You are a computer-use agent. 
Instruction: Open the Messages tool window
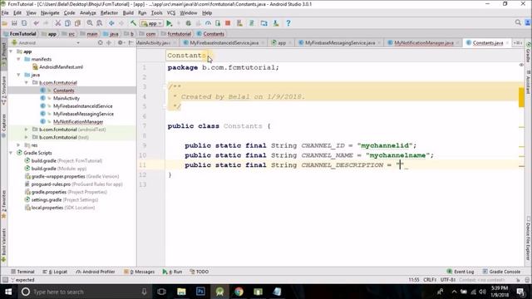pos(140,272)
